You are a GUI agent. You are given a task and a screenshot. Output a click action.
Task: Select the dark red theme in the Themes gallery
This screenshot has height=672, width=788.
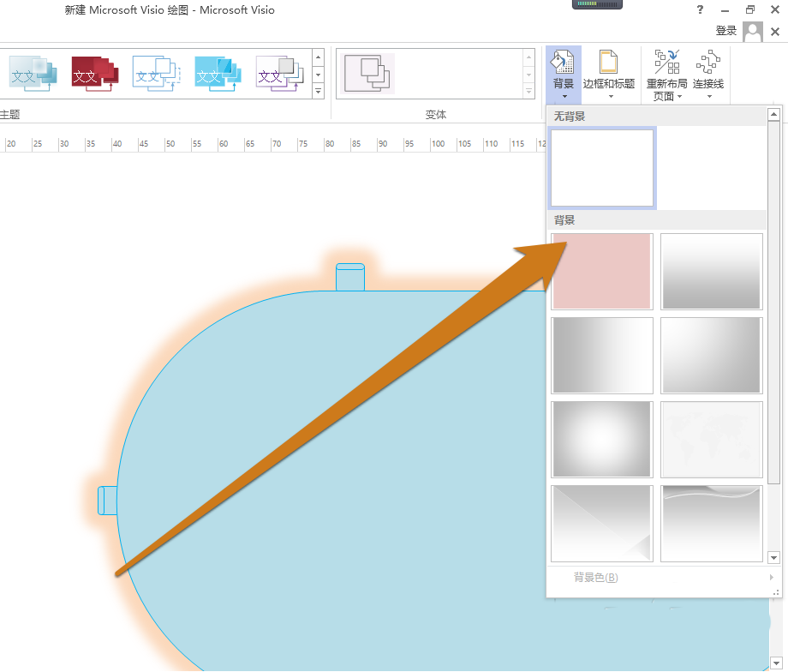pos(94,74)
